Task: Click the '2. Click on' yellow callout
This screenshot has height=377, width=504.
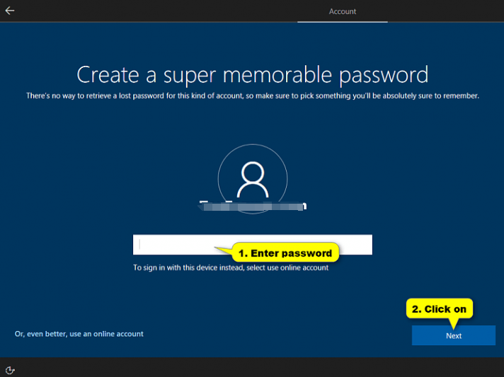Action: pyautogui.click(x=440, y=309)
